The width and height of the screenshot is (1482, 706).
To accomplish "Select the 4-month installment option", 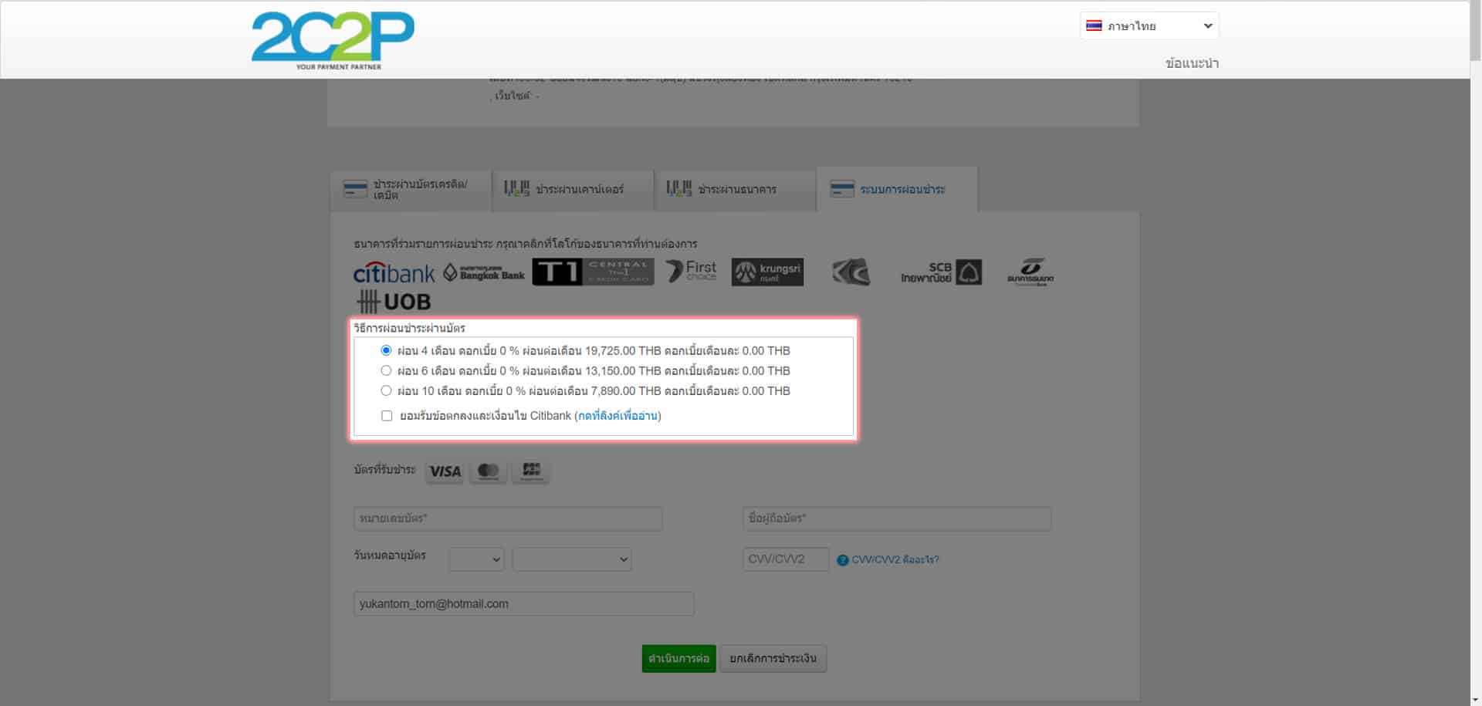I will (x=386, y=350).
